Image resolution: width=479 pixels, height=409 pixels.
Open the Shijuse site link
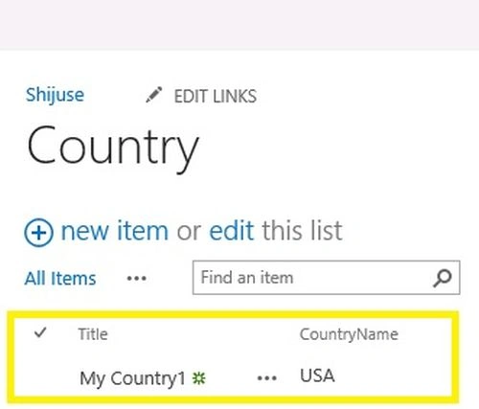(55, 95)
